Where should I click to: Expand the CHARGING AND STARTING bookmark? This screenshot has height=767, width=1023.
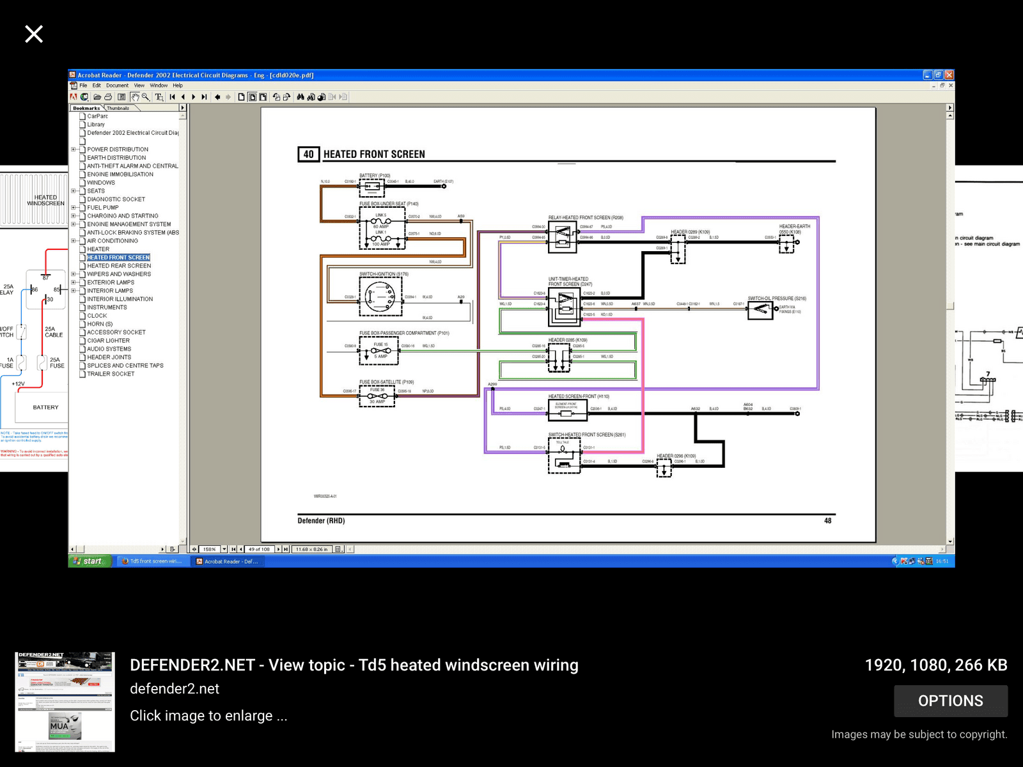coord(73,216)
